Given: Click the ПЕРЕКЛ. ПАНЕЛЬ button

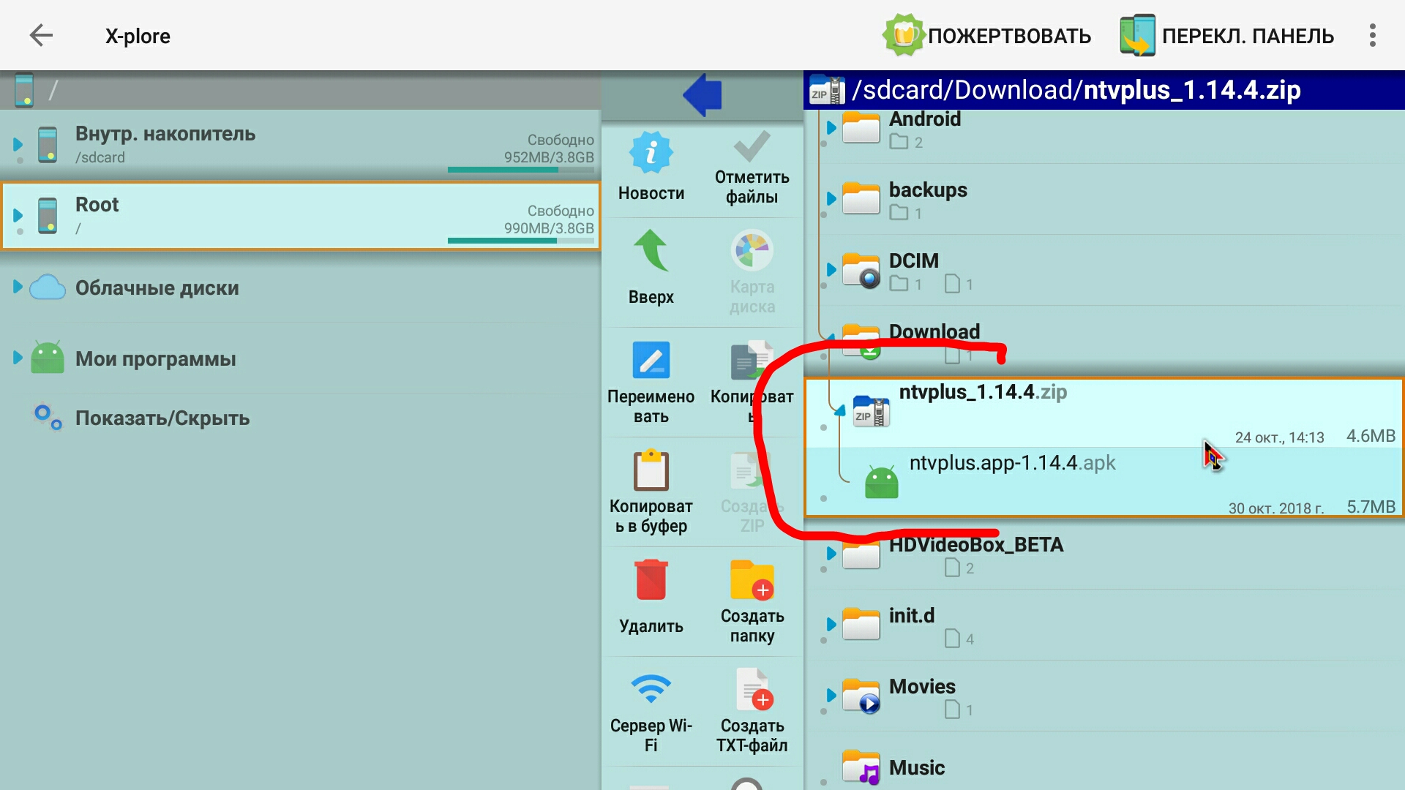Looking at the screenshot, I should [x=1227, y=36].
